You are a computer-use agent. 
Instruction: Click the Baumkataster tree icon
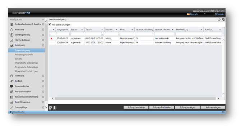pyautogui.click(x=11, y=86)
